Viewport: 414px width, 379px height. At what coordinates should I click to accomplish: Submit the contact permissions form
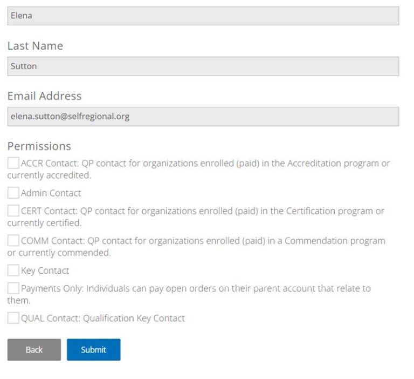pyautogui.click(x=93, y=349)
